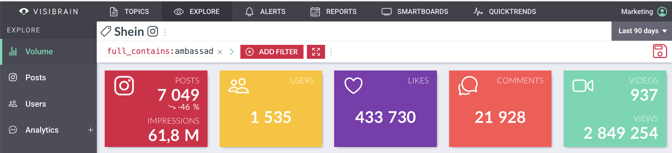
Task: Remove the full_contains:ambassad filter
Action: click(x=220, y=52)
